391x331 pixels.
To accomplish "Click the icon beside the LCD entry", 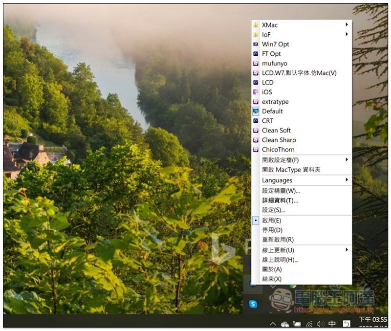I will coord(256,82).
